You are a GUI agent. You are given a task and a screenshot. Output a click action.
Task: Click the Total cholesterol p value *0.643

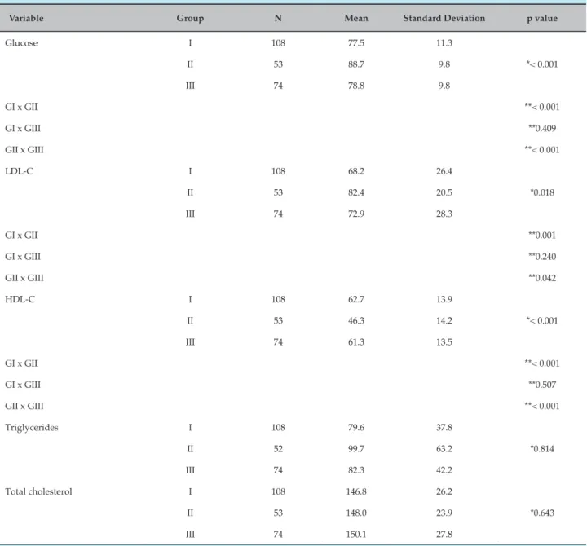pos(542,513)
